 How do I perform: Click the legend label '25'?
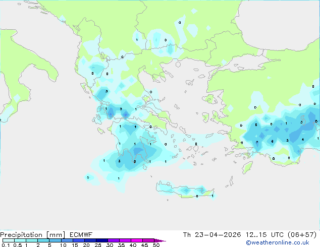(x=98, y=245)
